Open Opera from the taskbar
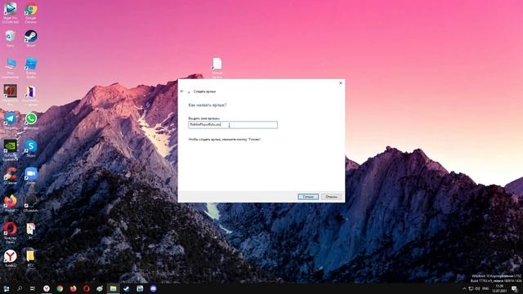This screenshot has width=523, height=294. click(87, 288)
